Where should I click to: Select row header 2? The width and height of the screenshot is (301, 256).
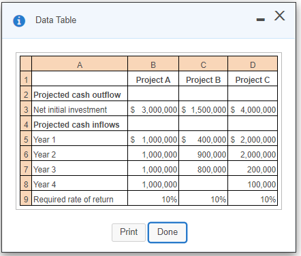(x=26, y=94)
